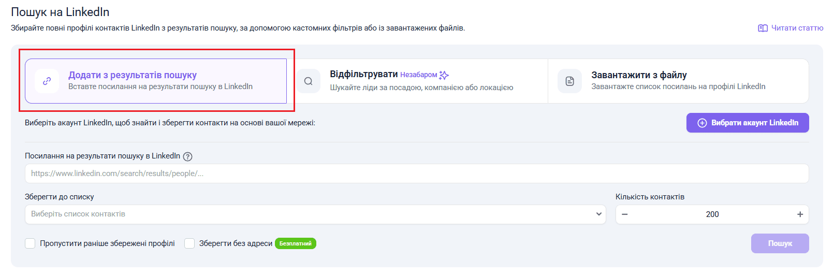This screenshot has width=834, height=275.
Task: Click the Вибрати акаунт LinkedIn button
Action: coord(748,123)
